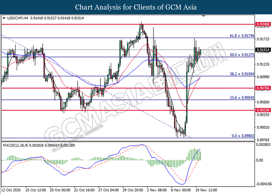
Task: Click the Chart Analysis for Clients header
Action: click(x=136, y=7)
